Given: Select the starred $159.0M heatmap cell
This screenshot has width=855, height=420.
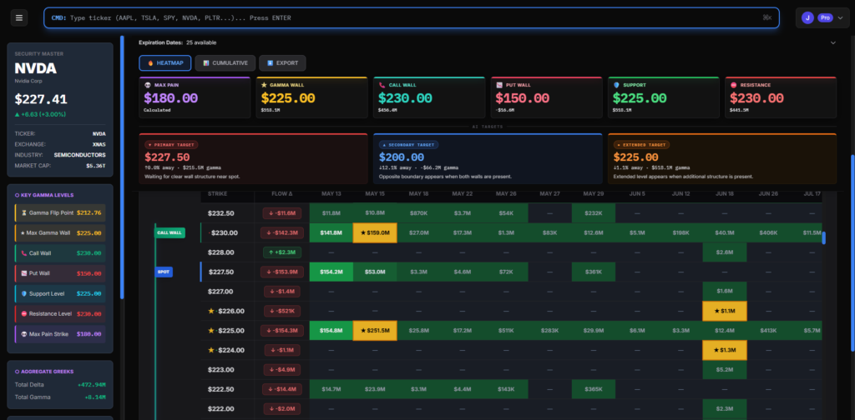Looking at the screenshot, I should coord(375,232).
